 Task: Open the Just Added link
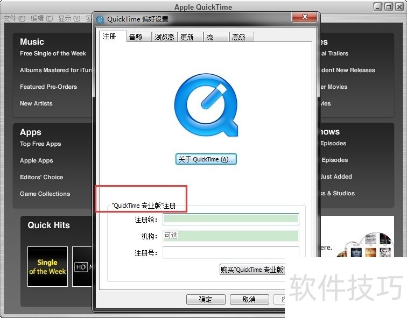point(336,176)
